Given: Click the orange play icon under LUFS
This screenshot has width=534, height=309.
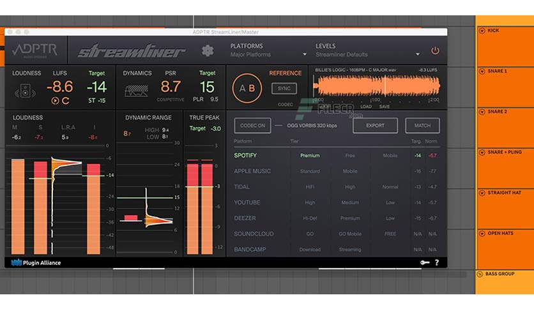Looking at the screenshot, I should point(55,101).
